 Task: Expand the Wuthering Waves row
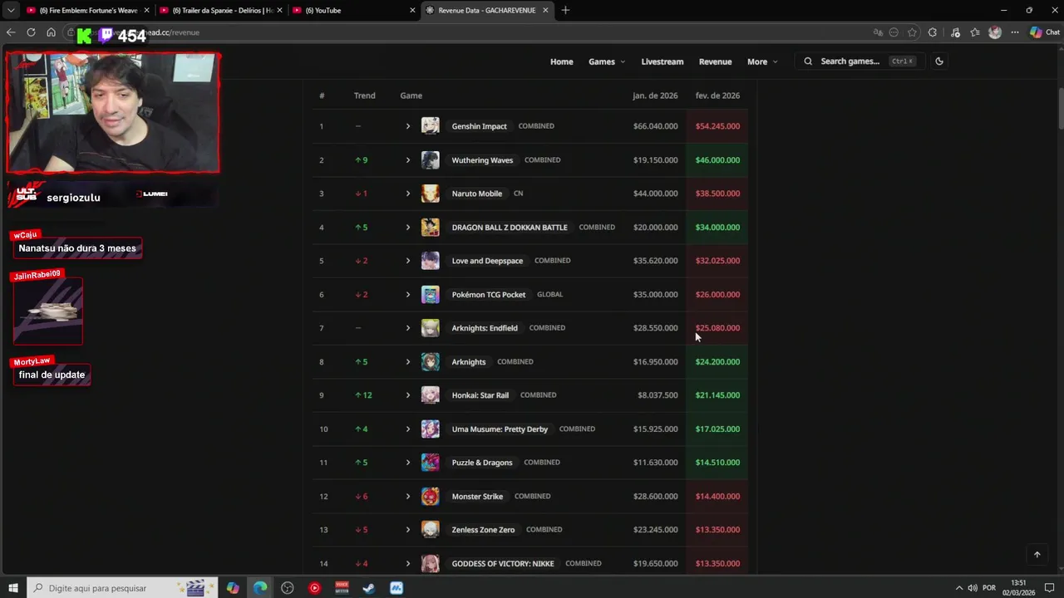407,160
